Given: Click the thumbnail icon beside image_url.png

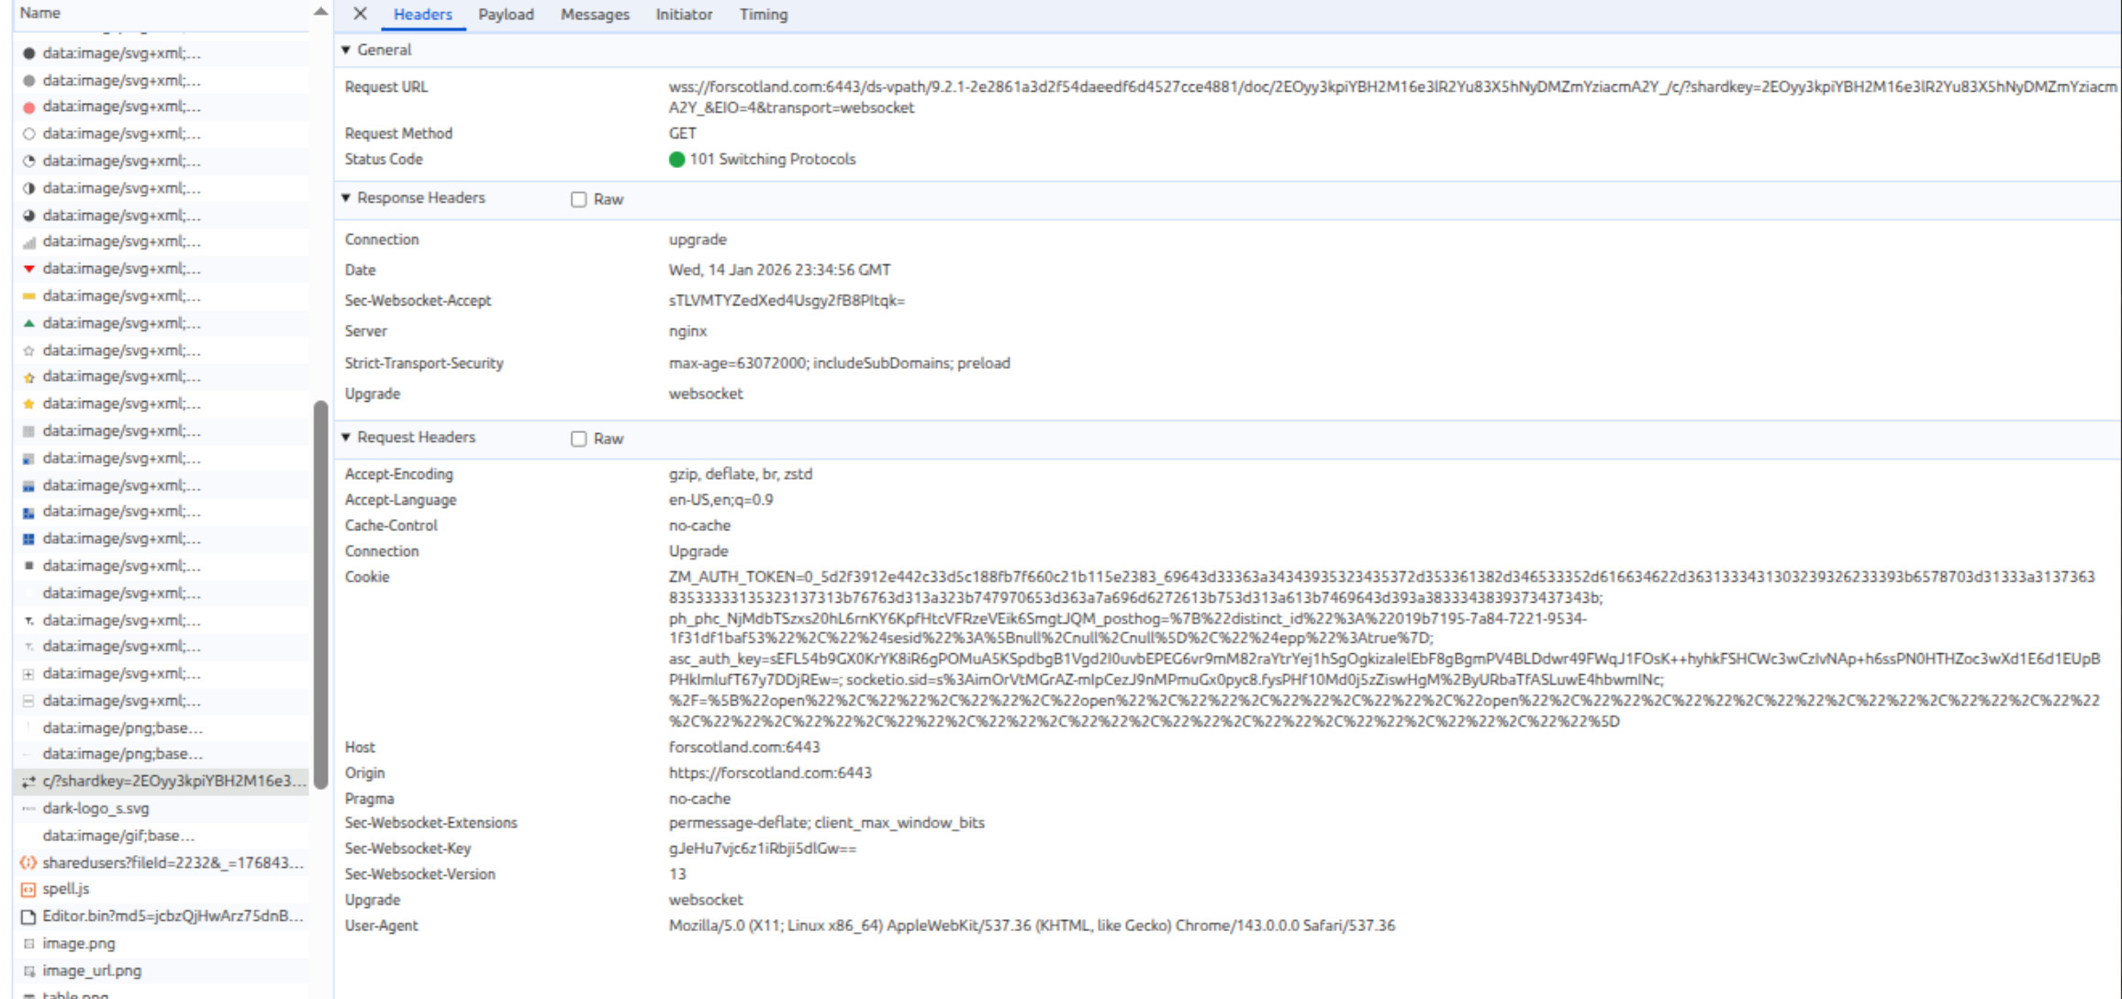Looking at the screenshot, I should pyautogui.click(x=28, y=971).
